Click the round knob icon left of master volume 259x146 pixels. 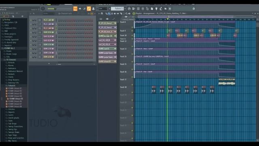click(43, 9)
